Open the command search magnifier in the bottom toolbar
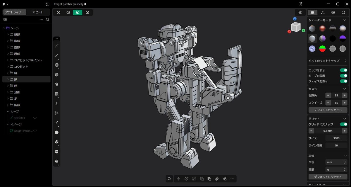 click(169, 179)
